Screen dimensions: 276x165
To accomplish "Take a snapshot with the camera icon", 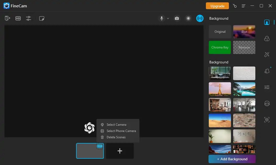I will coord(177,18).
